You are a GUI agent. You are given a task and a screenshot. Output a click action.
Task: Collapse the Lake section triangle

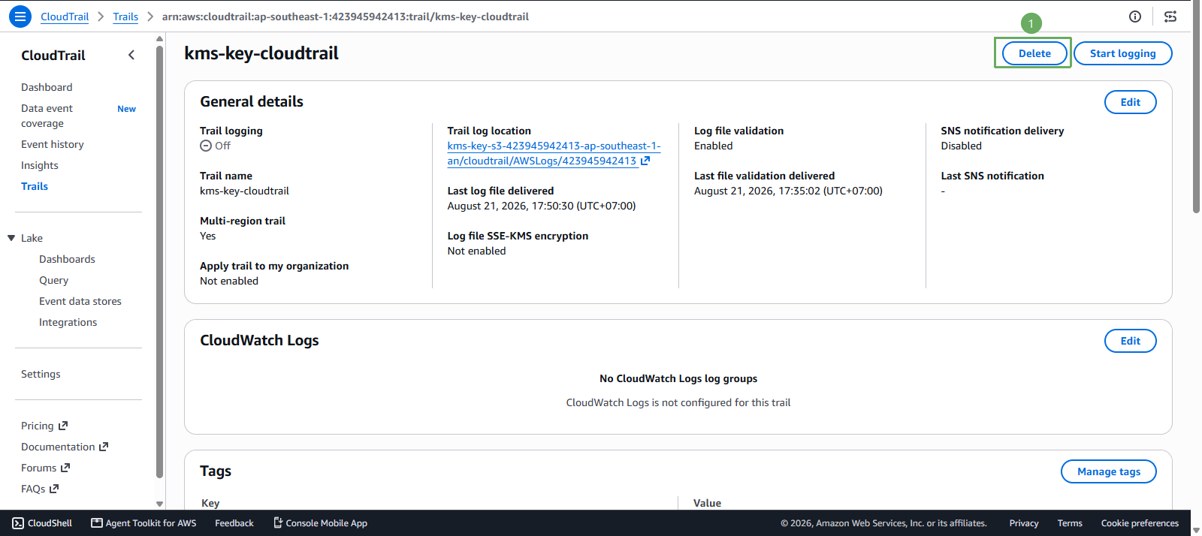point(11,238)
